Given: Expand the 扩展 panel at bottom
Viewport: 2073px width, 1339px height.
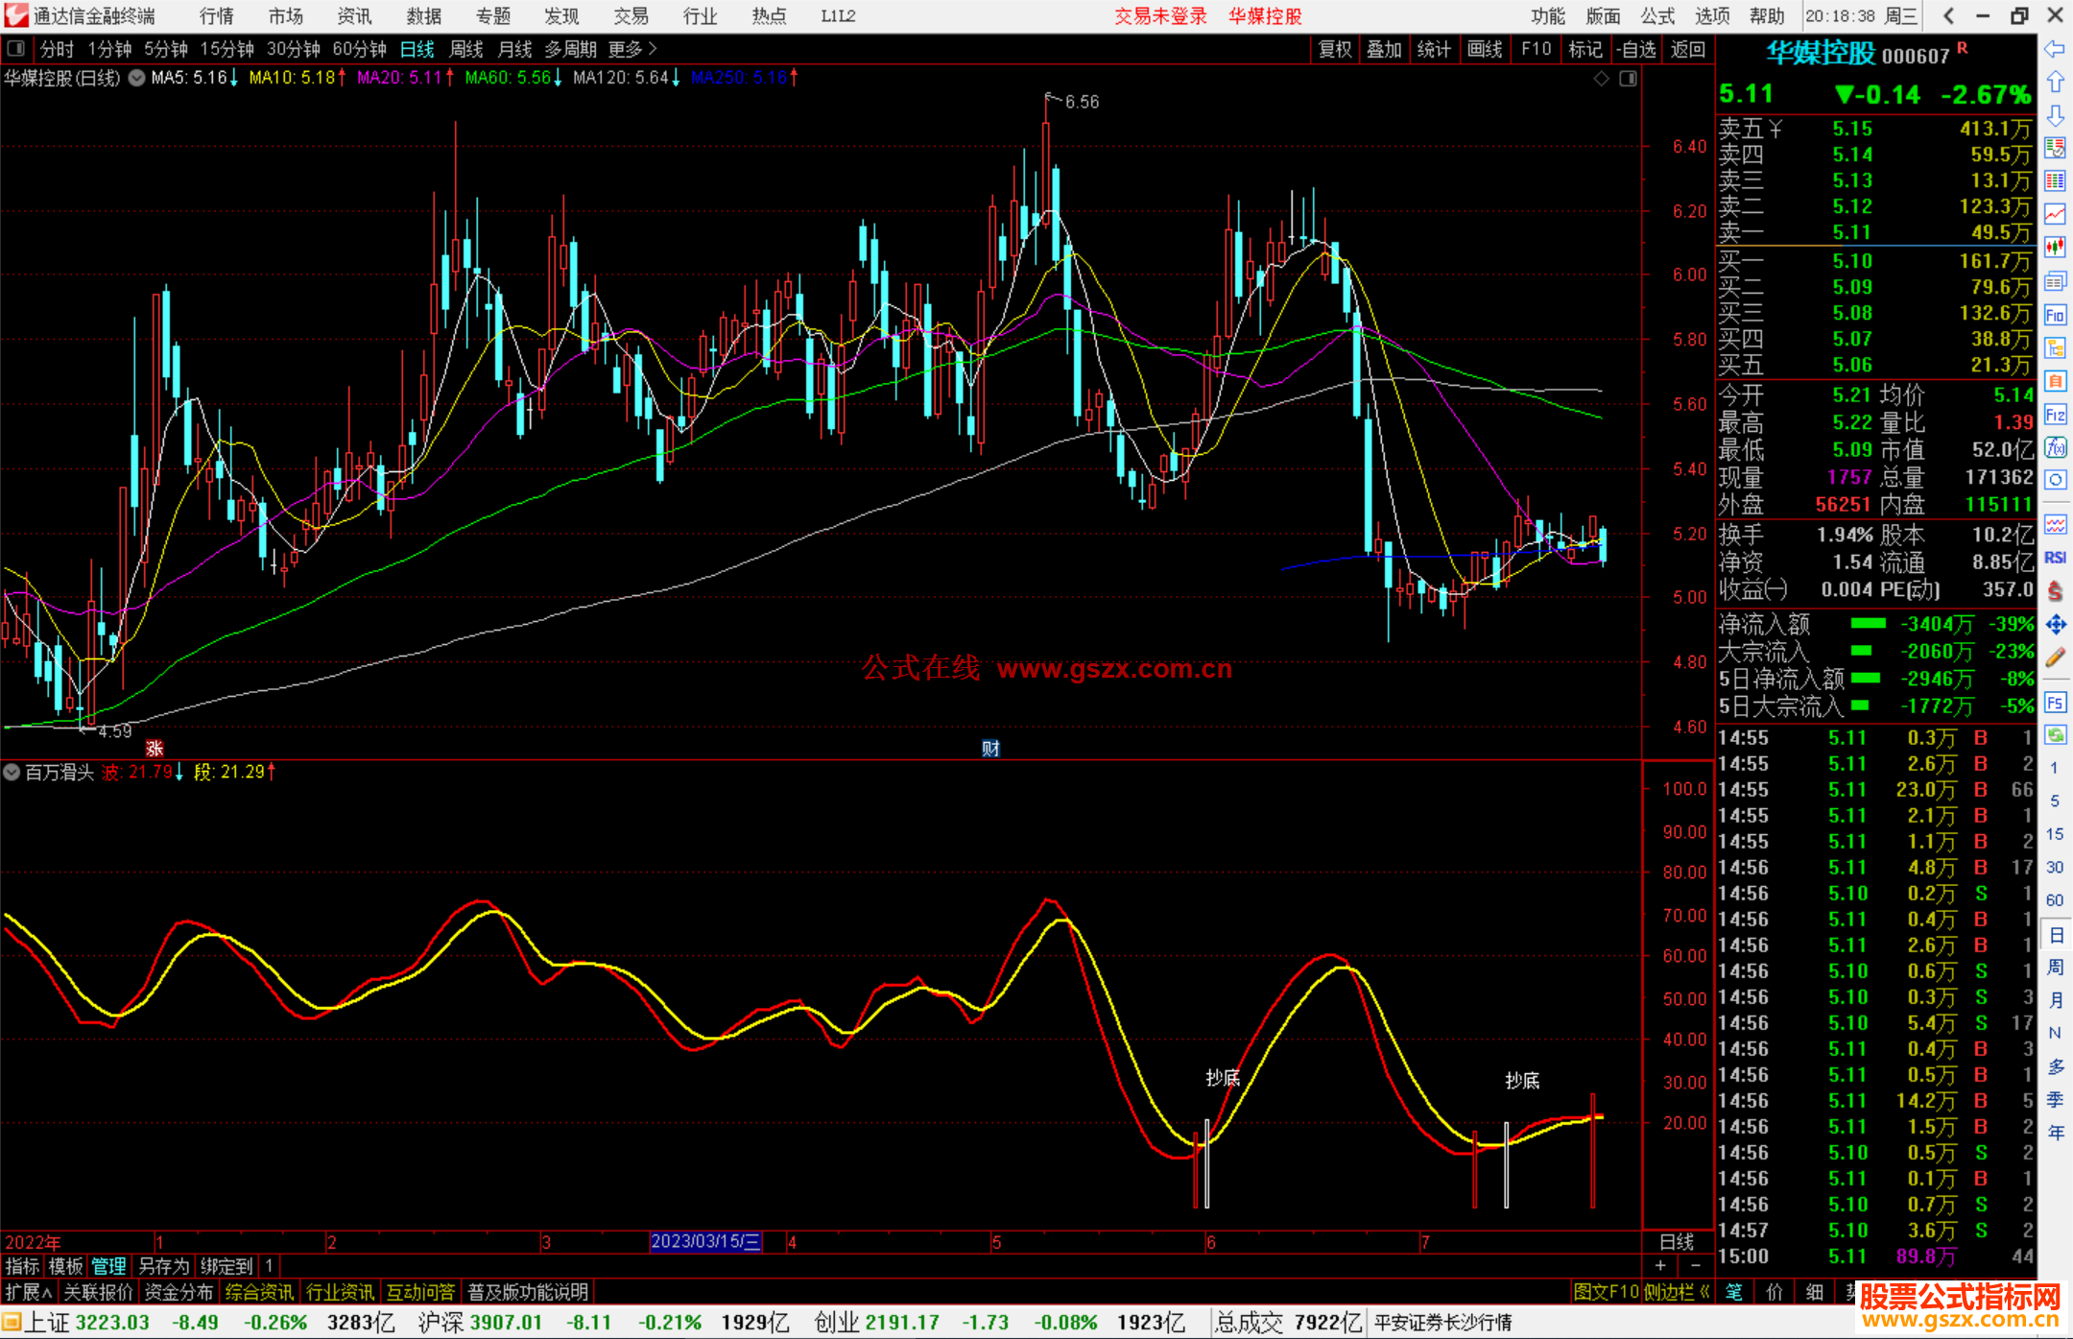Looking at the screenshot, I should (x=29, y=1292).
